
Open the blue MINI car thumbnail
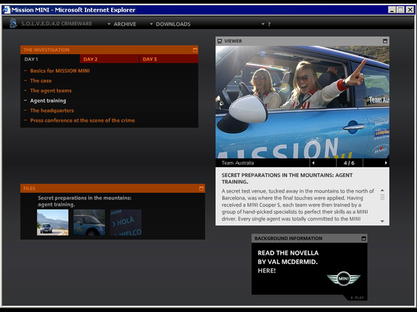(89, 222)
